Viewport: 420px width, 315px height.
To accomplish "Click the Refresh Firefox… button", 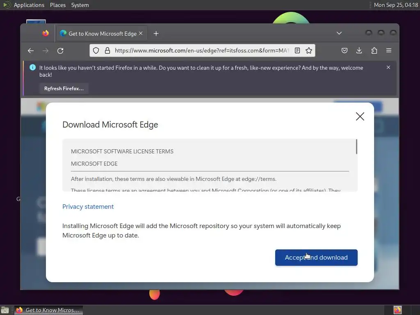I will point(64,89).
